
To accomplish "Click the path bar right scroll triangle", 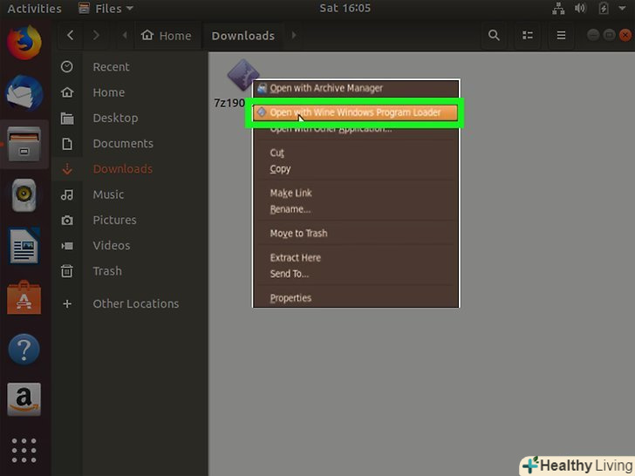I will pos(294,35).
